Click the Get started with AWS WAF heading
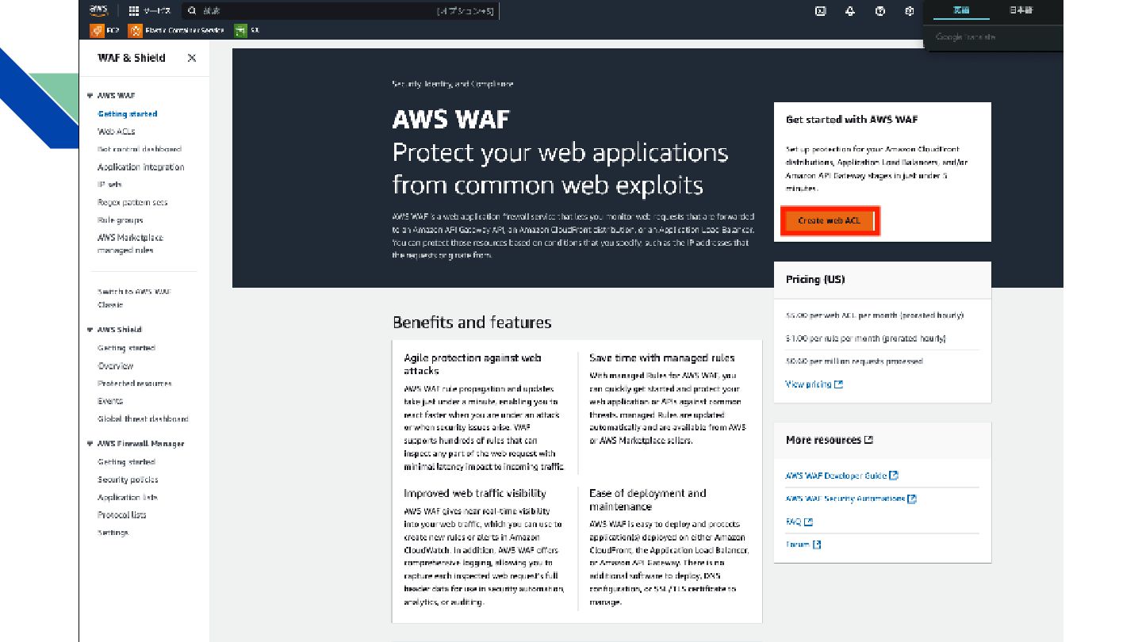Image resolution: width=1142 pixels, height=642 pixels. [x=852, y=120]
